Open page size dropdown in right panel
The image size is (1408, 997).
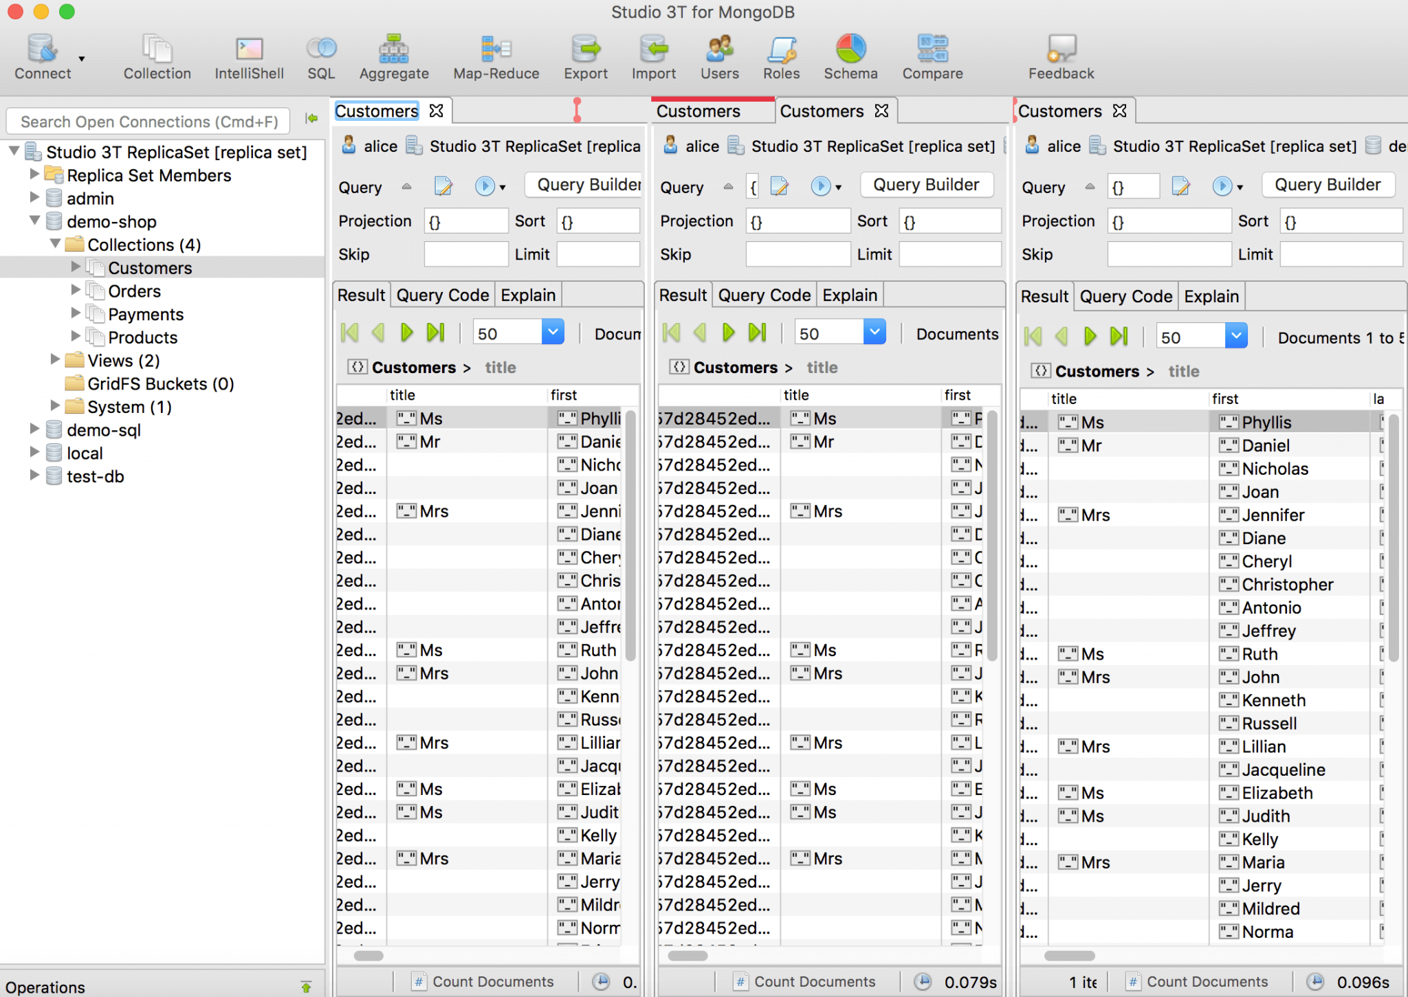tap(1236, 337)
